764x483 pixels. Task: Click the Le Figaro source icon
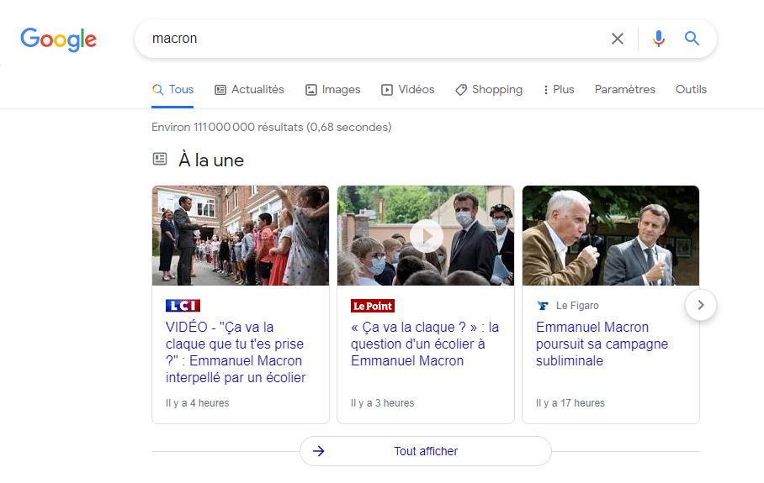point(543,306)
